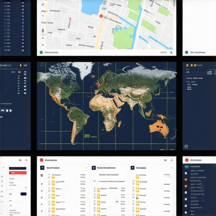This screenshot has width=216, height=216.
Task: Click clipboard icon in bottom center panel's left strip
Action: (42, 175)
